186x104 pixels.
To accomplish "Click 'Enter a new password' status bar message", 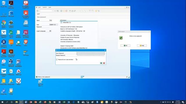I will pos(44,77).
